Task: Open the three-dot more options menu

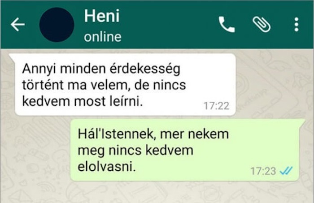Action: [297, 24]
